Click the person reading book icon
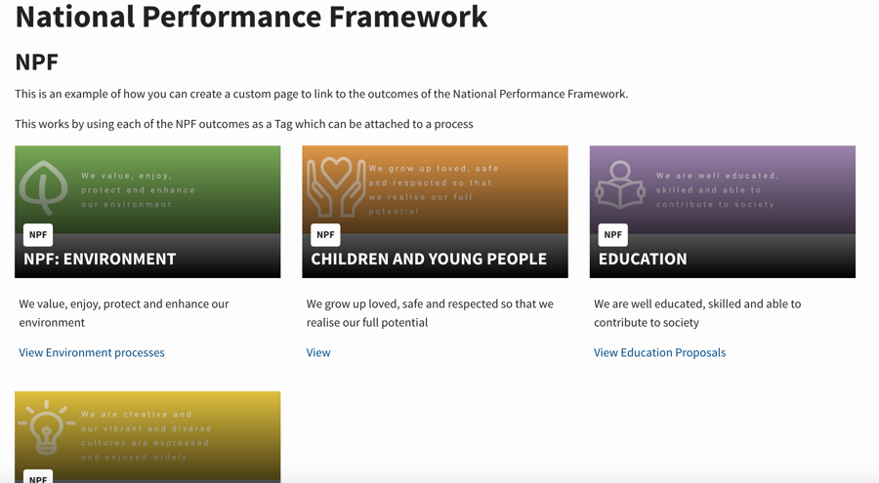Screen dimensions: 879x483 pyautogui.click(x=620, y=185)
